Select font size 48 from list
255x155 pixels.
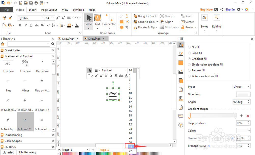coord(132,146)
